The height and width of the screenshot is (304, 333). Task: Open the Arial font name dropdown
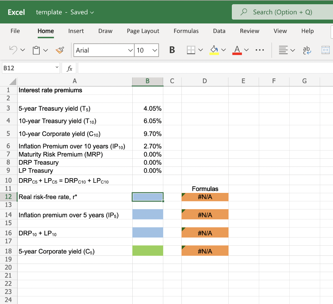click(x=130, y=50)
